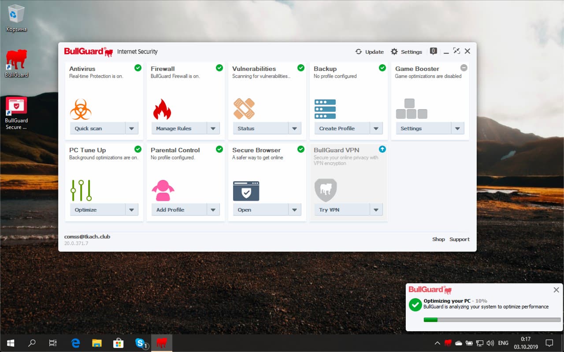Image resolution: width=564 pixels, height=352 pixels.
Task: Click the Secure Browser green status checkmark
Action: 301,149
